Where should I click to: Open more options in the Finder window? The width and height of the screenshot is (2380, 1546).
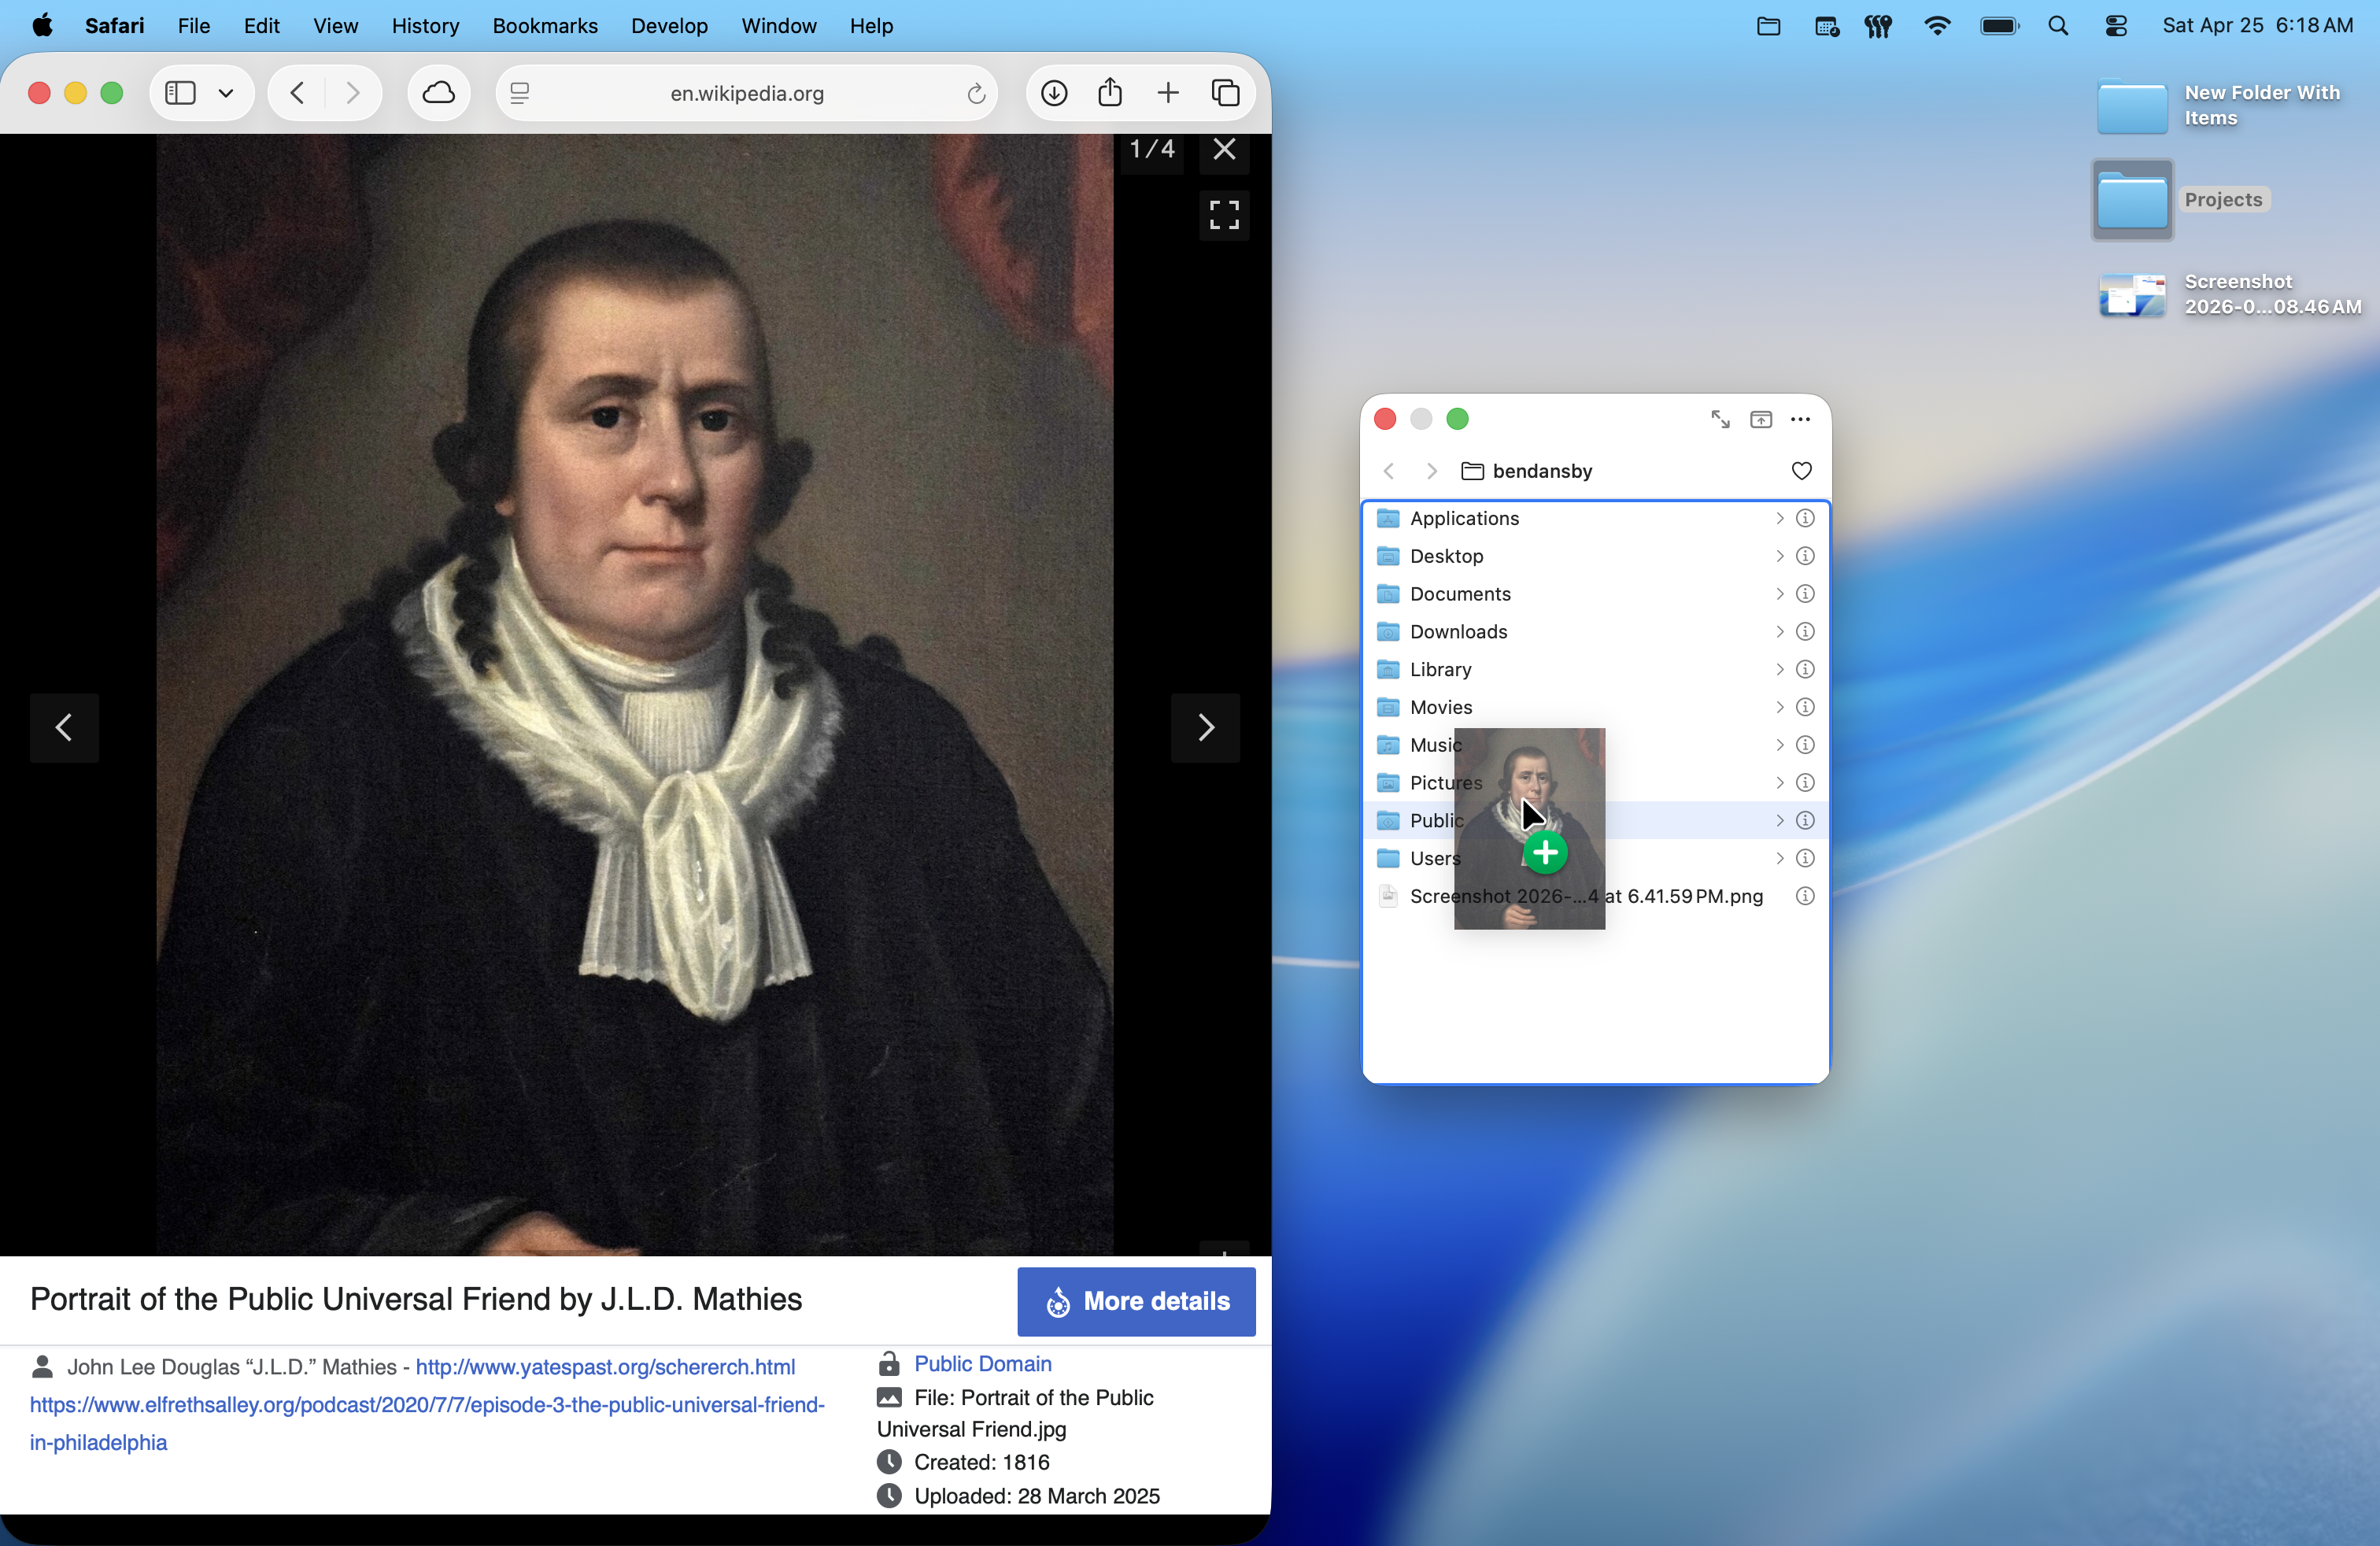point(1800,419)
